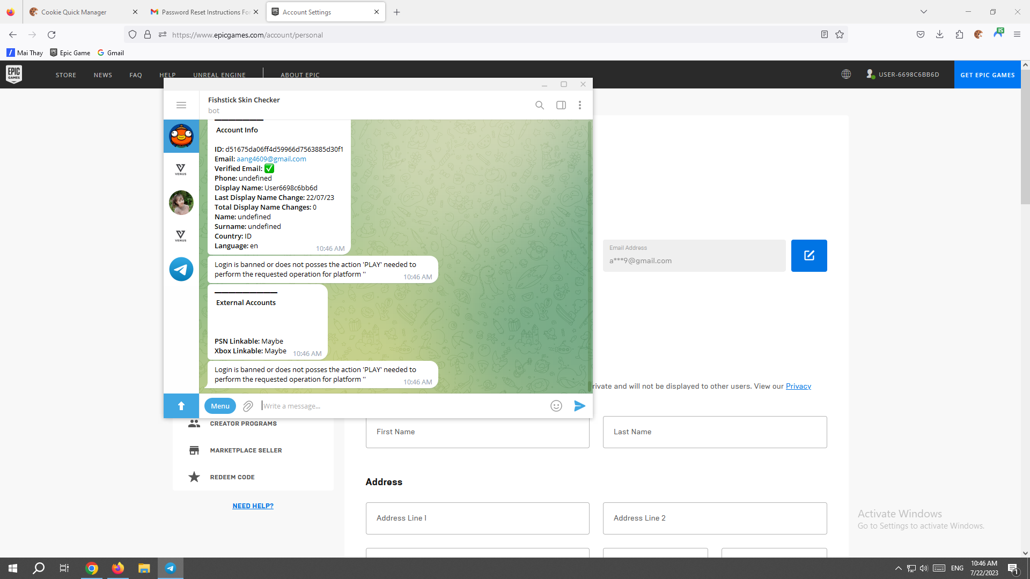The height and width of the screenshot is (579, 1030).
Task: Edit email address pencil button
Action: tap(809, 256)
